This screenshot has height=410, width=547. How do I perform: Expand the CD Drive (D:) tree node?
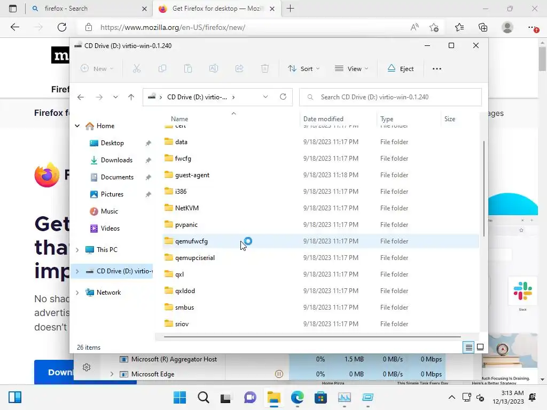77,271
